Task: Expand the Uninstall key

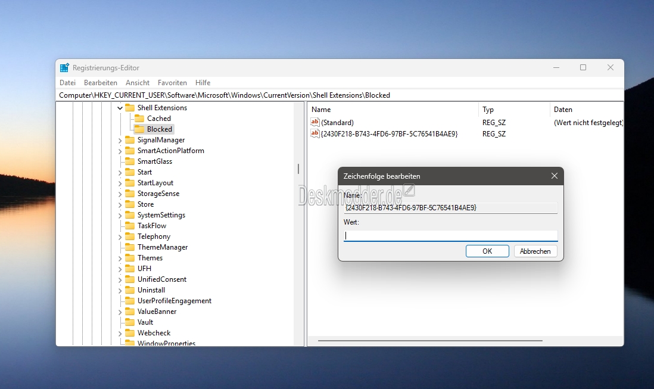Action: click(x=120, y=290)
